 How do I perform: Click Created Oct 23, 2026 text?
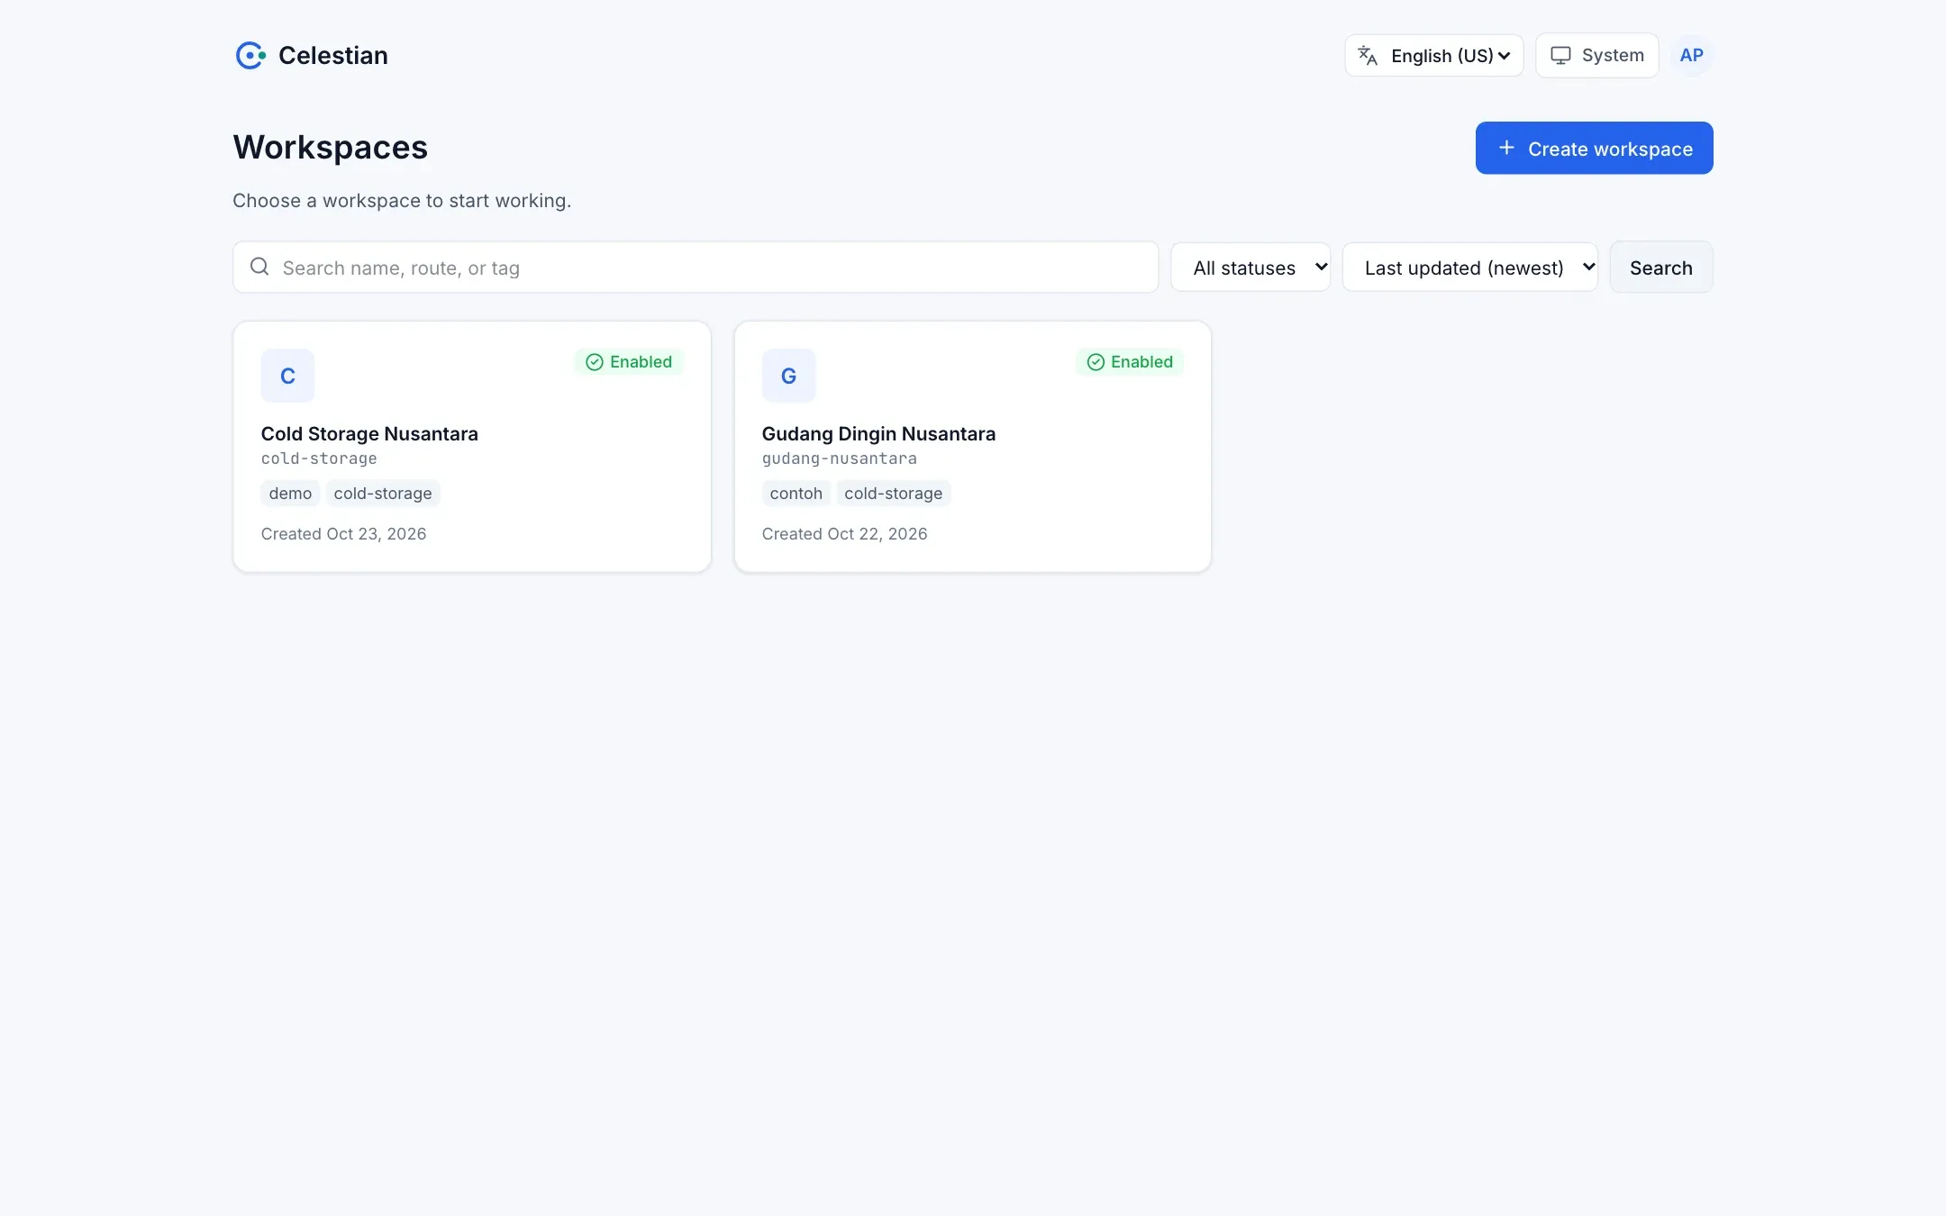tap(343, 534)
